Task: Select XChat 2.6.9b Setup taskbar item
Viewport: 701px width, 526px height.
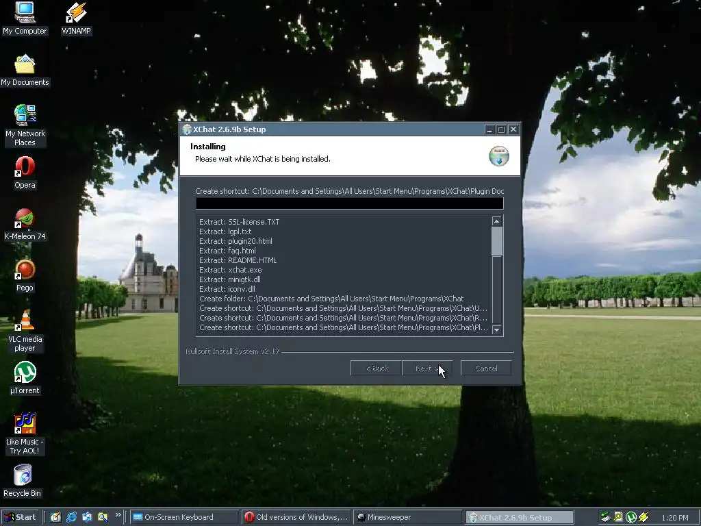Action: (x=520, y=517)
